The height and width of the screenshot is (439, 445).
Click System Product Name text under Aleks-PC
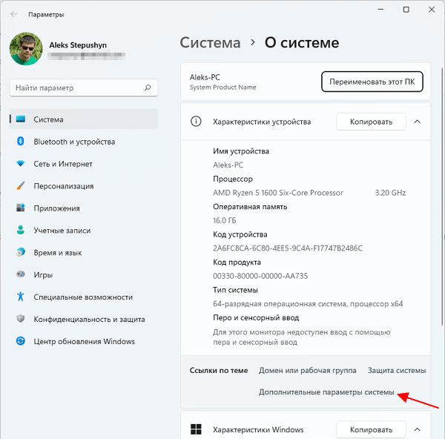pyautogui.click(x=222, y=88)
